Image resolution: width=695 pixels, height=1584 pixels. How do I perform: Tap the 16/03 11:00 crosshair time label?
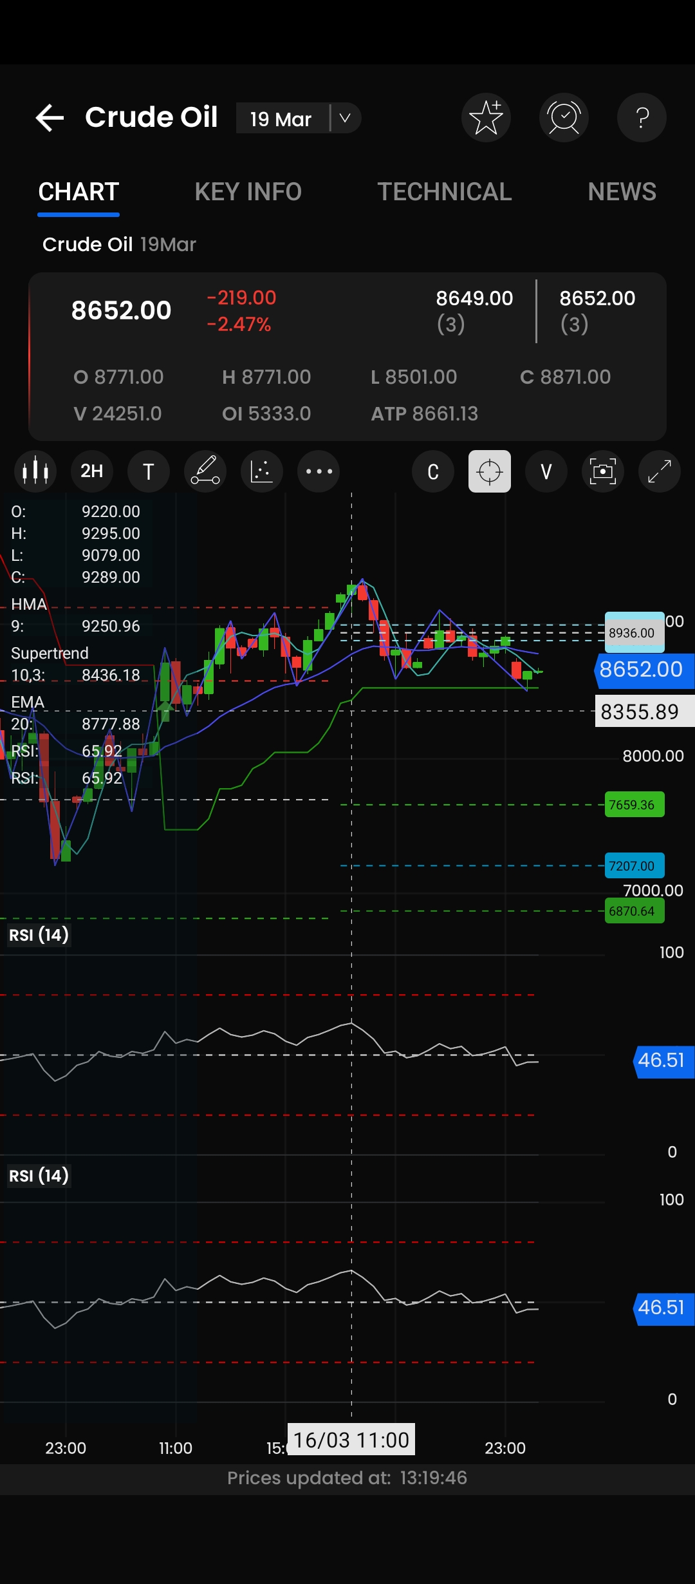click(x=351, y=1439)
